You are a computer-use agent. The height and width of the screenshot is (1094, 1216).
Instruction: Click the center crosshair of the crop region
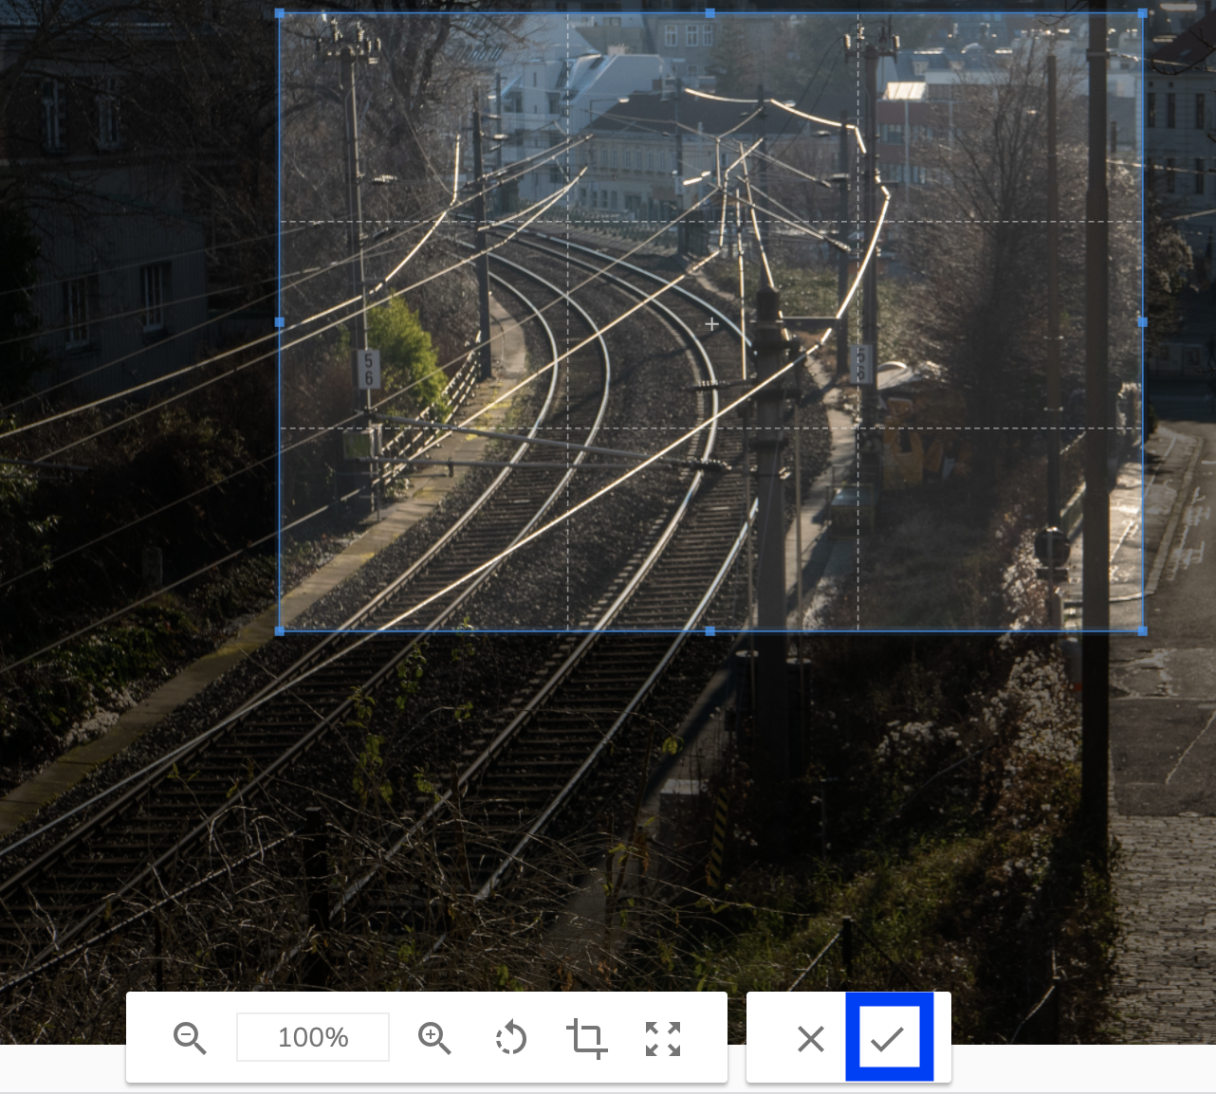click(711, 323)
